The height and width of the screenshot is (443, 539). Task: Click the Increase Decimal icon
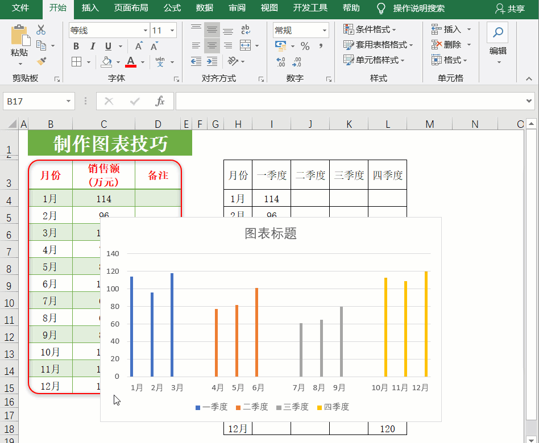280,62
